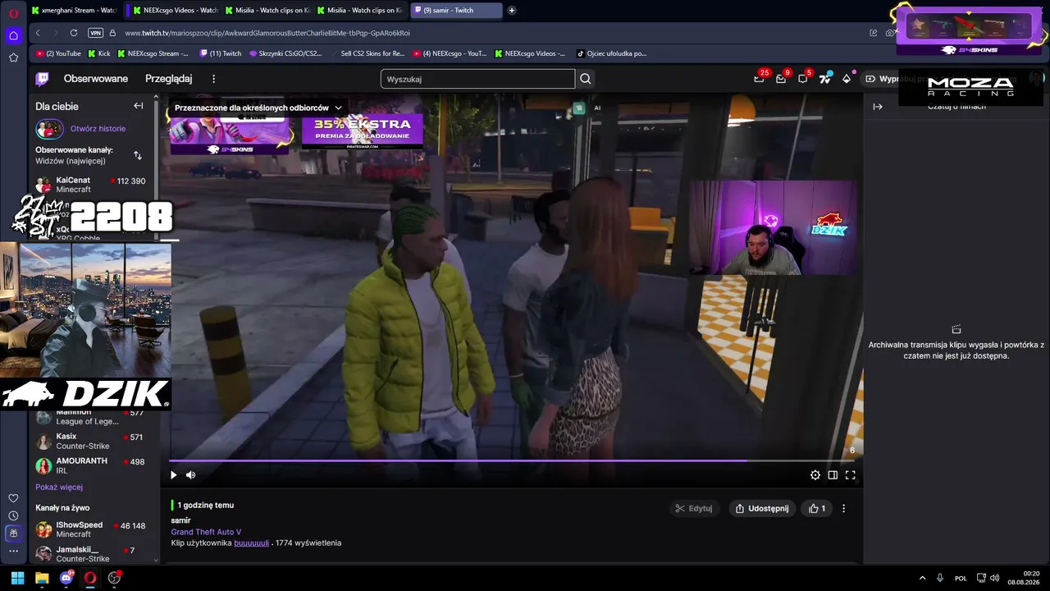The image size is (1050, 591).
Task: Click Udostępnij share button
Action: (761, 508)
